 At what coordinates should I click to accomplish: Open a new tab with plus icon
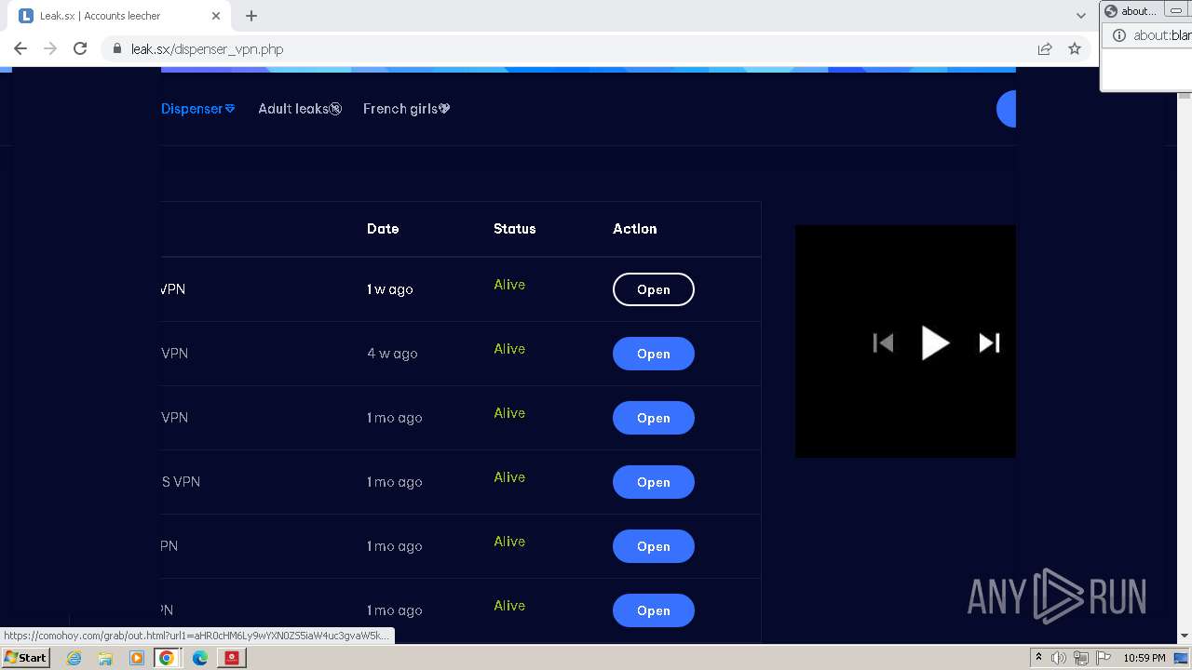tap(251, 16)
